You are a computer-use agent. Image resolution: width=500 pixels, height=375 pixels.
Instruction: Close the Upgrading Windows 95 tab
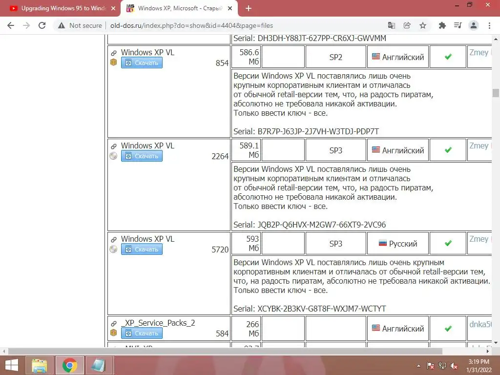pos(113,8)
